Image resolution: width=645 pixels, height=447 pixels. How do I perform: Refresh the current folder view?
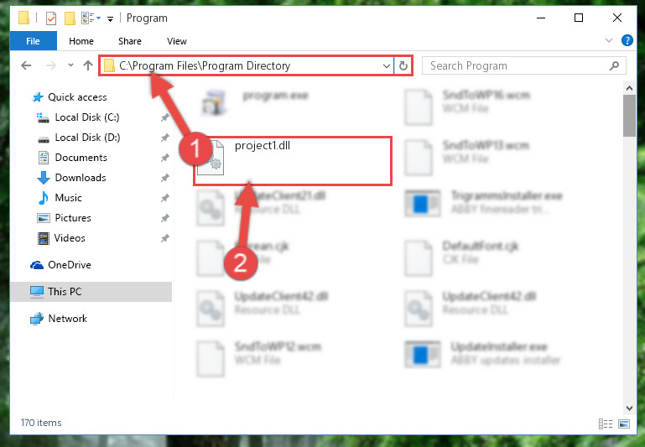403,65
